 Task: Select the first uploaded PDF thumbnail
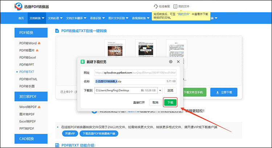pyautogui.click(x=115, y=48)
